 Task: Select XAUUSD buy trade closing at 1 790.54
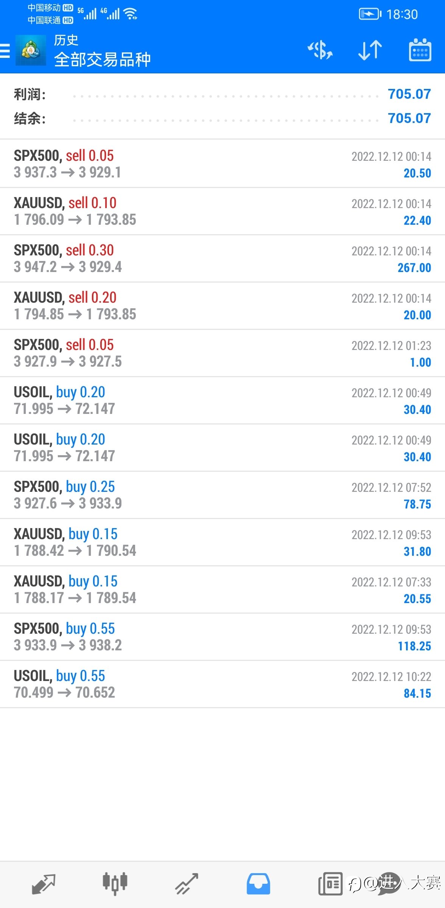point(222,542)
